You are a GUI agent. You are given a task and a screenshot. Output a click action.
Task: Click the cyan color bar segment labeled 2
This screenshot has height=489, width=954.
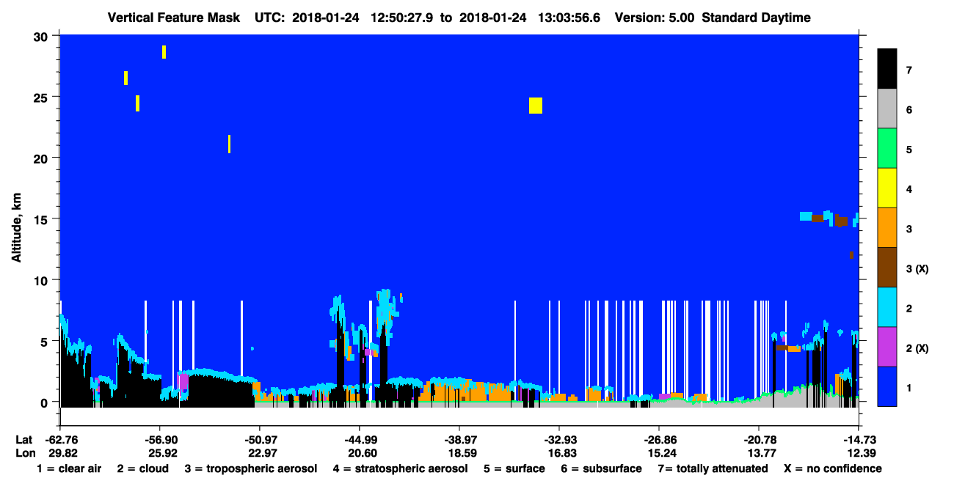coord(887,306)
